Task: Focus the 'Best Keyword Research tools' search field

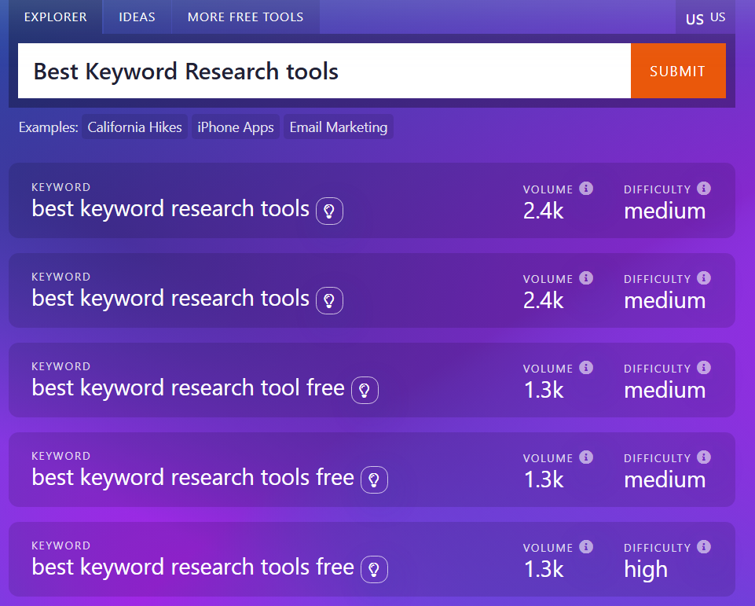Action: tap(324, 71)
